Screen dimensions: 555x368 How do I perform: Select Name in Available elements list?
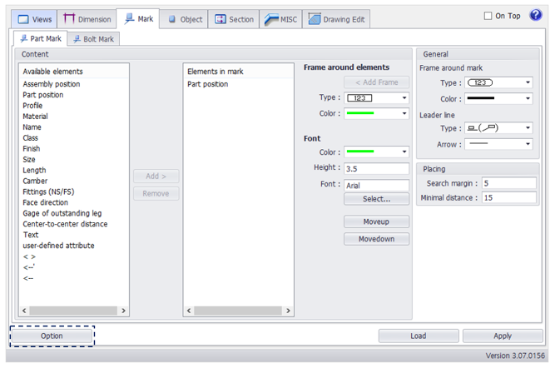(32, 127)
